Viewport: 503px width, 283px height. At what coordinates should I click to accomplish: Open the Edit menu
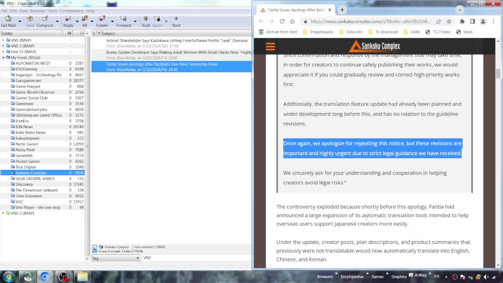coord(13,11)
